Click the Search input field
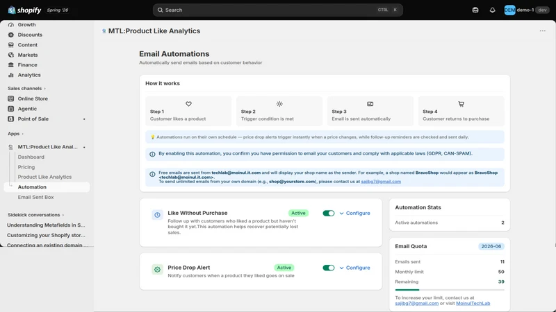 click(x=277, y=10)
